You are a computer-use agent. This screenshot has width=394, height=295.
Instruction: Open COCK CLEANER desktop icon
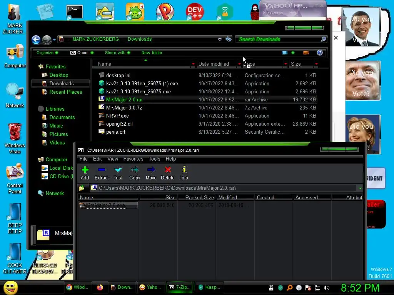click(x=15, y=259)
